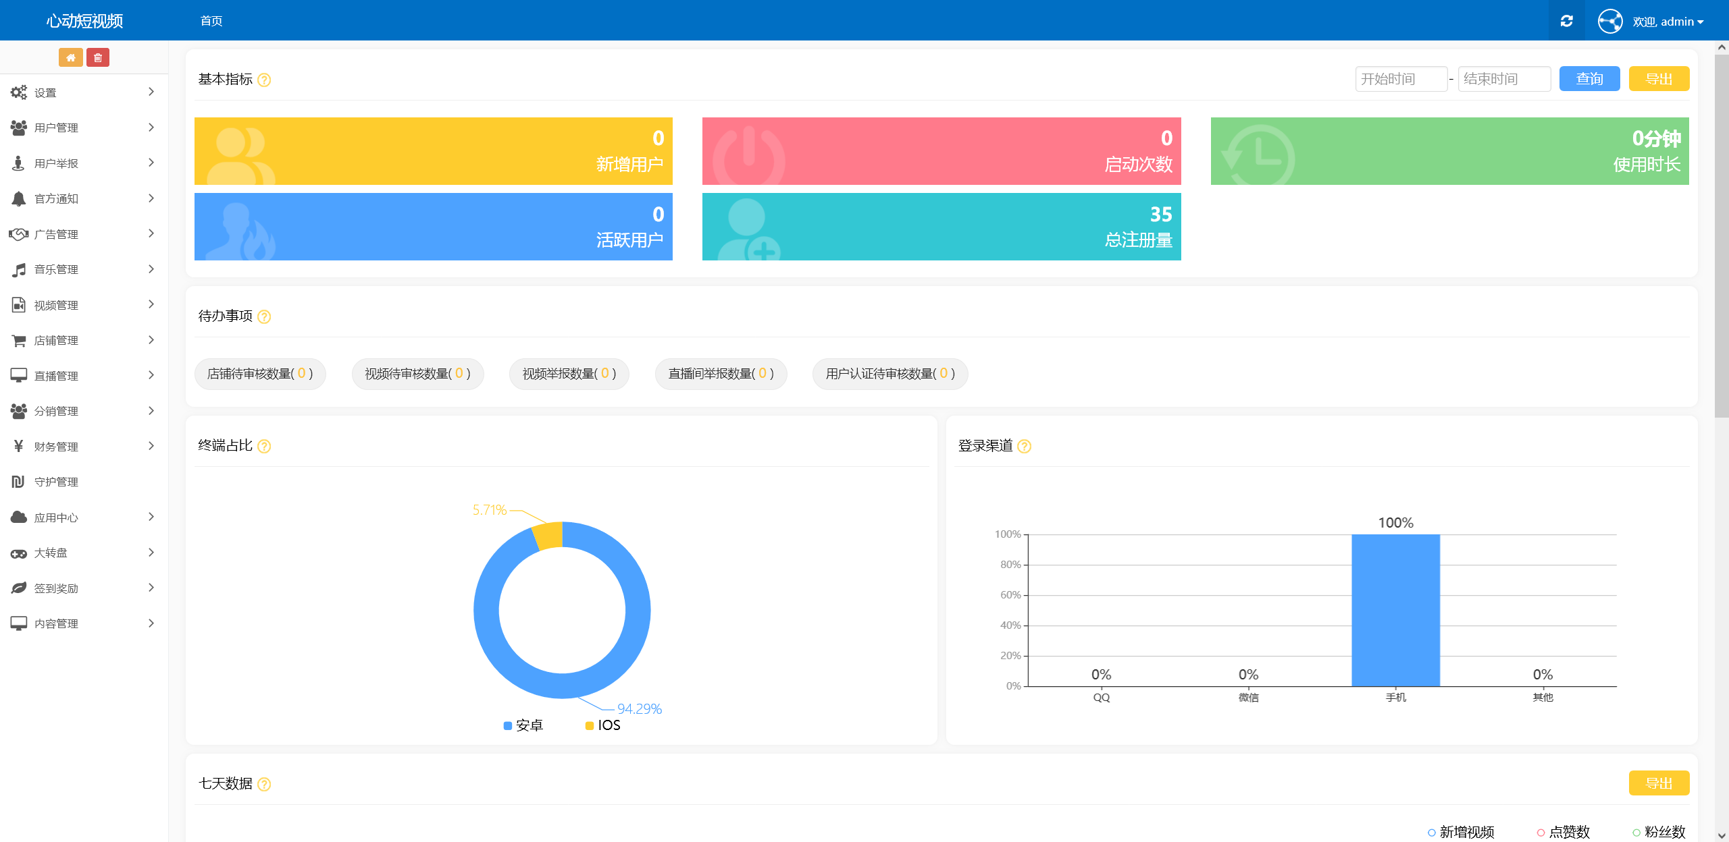Open the 视频管理 video icon
Screen dimensions: 1729x842
tap(19, 304)
